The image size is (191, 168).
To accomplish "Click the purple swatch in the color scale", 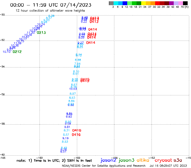I will click(x=171, y=3).
